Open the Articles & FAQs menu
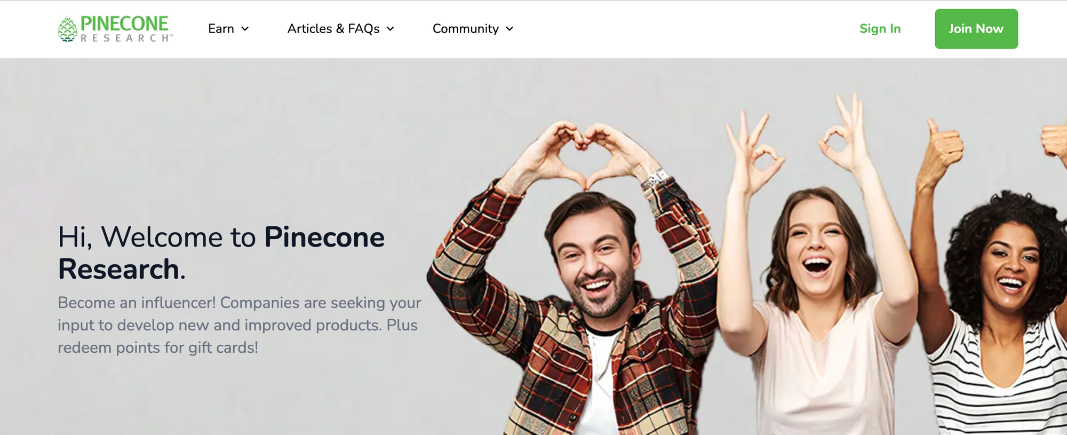The width and height of the screenshot is (1067, 435). (x=333, y=29)
